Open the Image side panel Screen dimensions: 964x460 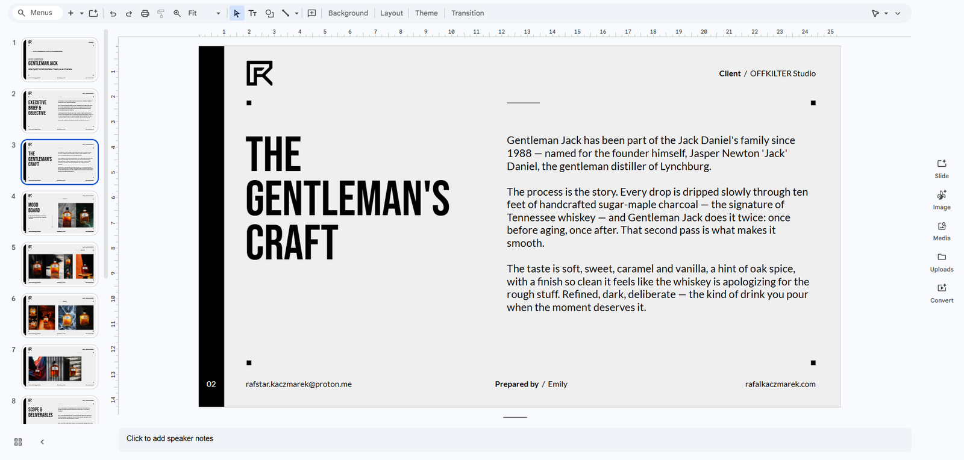(x=942, y=200)
